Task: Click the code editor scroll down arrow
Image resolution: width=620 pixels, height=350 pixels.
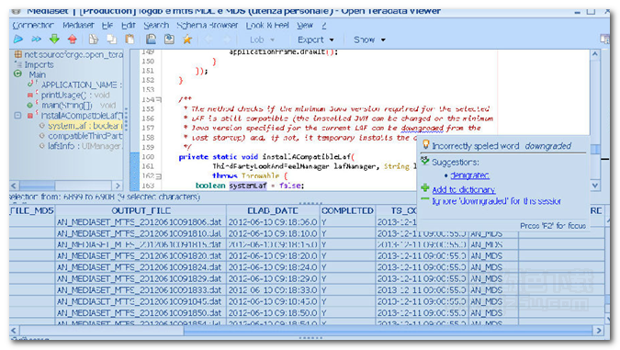Action: tap(594, 185)
